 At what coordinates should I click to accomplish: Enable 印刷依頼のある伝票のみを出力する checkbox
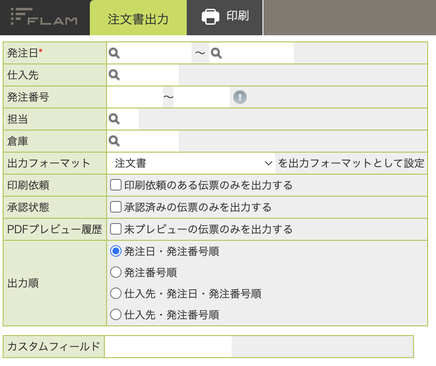116,185
